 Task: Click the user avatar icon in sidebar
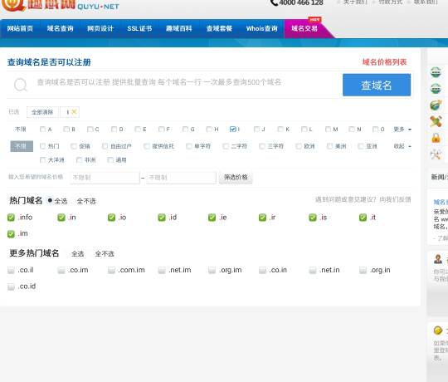438,259
